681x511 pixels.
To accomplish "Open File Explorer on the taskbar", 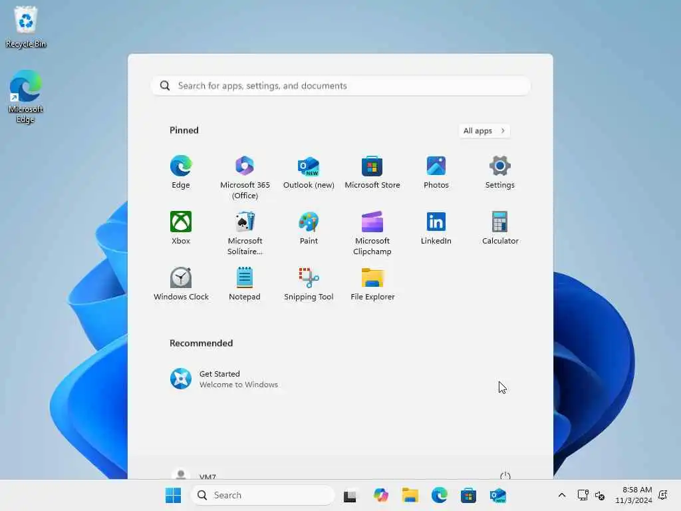I will point(410,495).
